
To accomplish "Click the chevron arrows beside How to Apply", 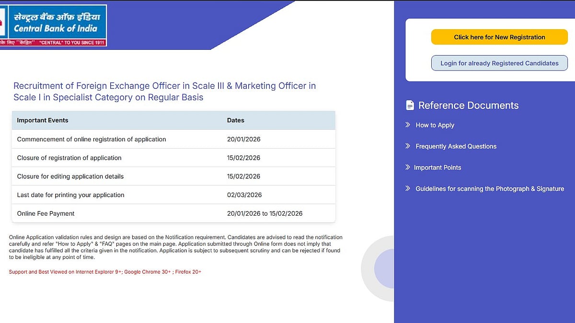I will 408,125.
